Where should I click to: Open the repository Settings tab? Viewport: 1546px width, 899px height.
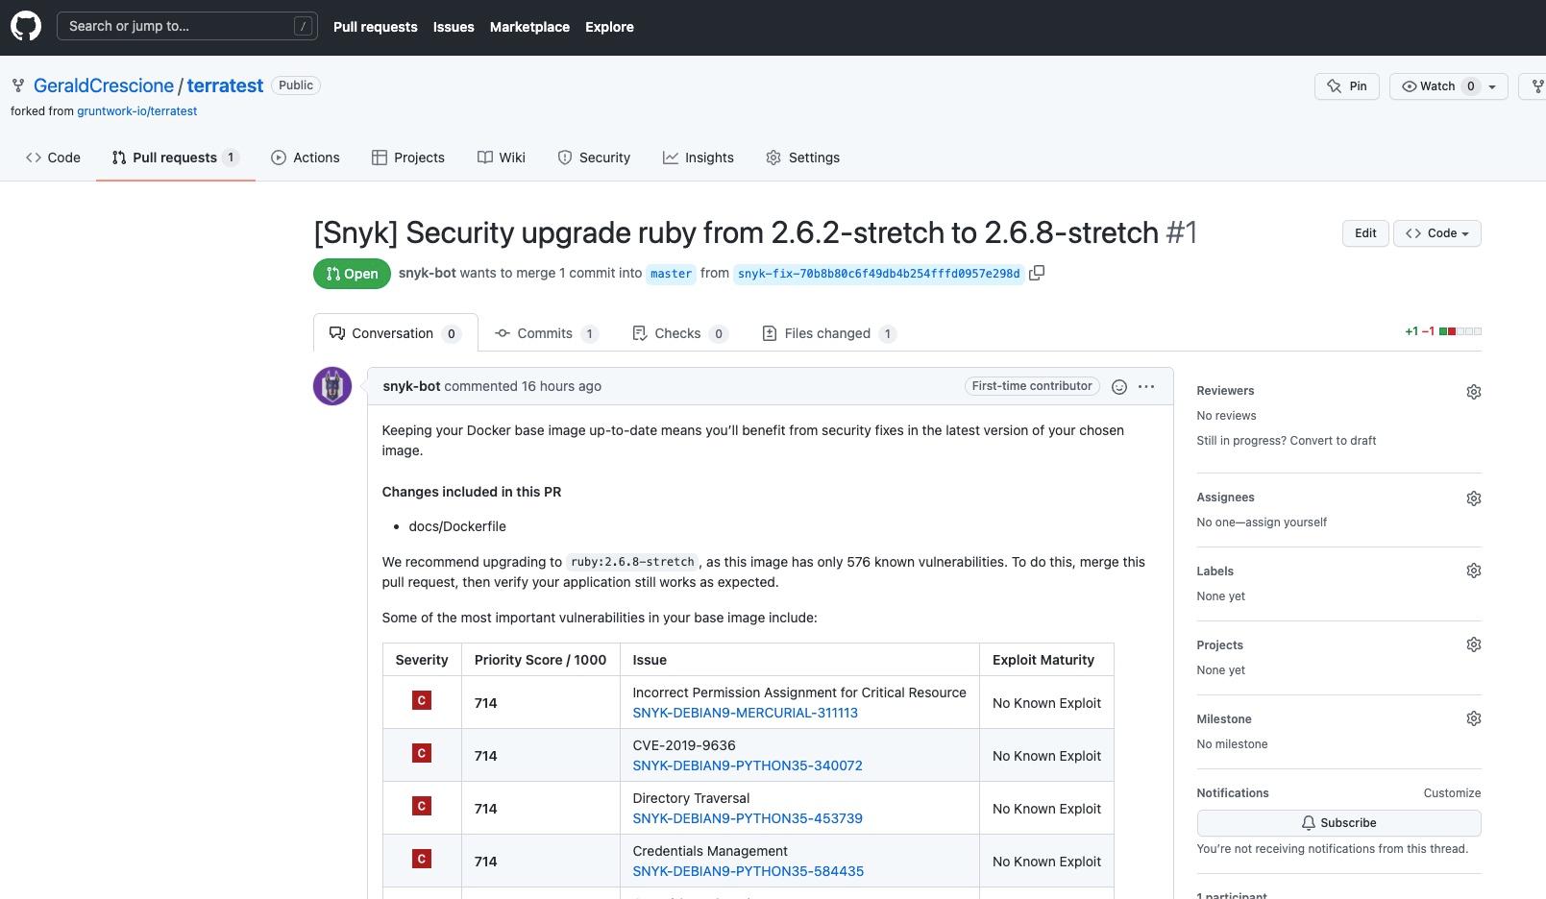803,158
